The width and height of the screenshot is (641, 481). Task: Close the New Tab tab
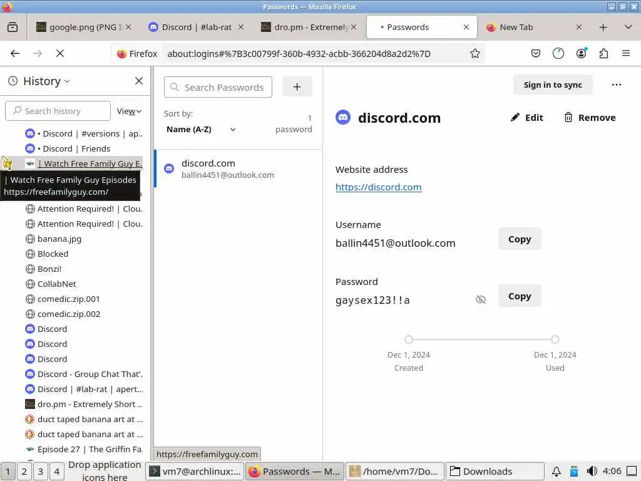pyautogui.click(x=579, y=28)
